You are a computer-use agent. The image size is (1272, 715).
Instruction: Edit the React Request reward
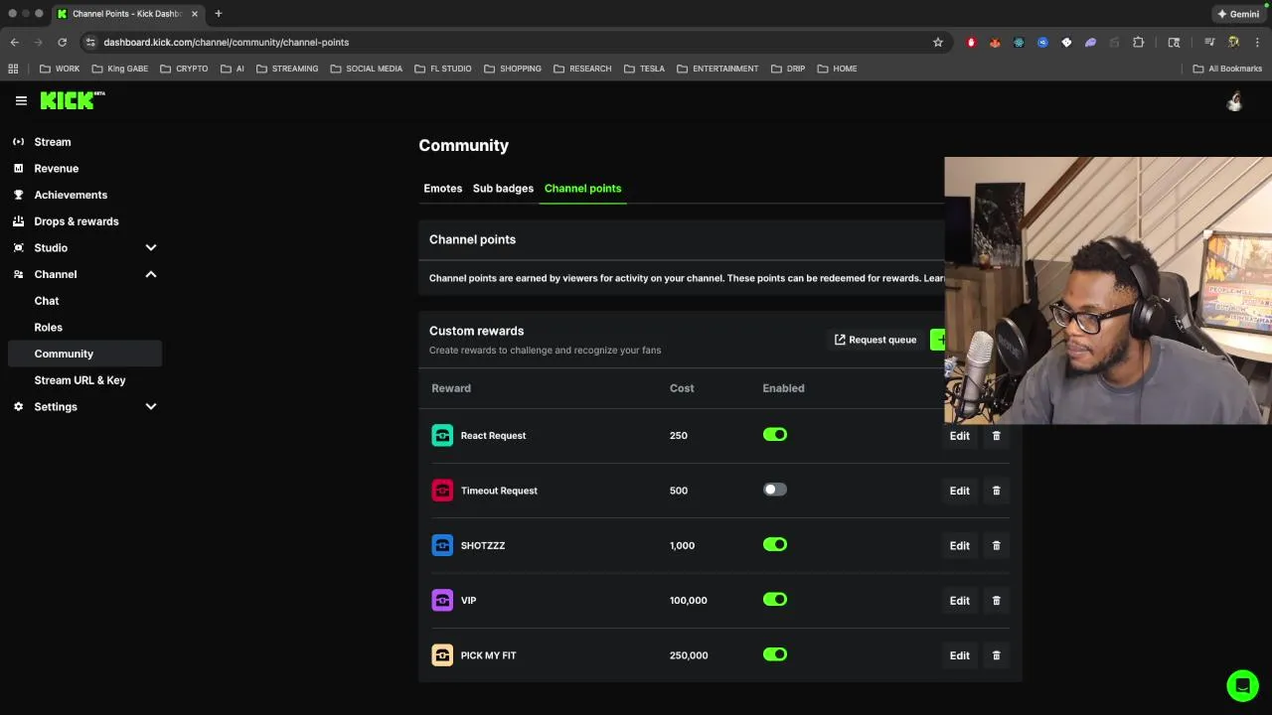coord(959,436)
